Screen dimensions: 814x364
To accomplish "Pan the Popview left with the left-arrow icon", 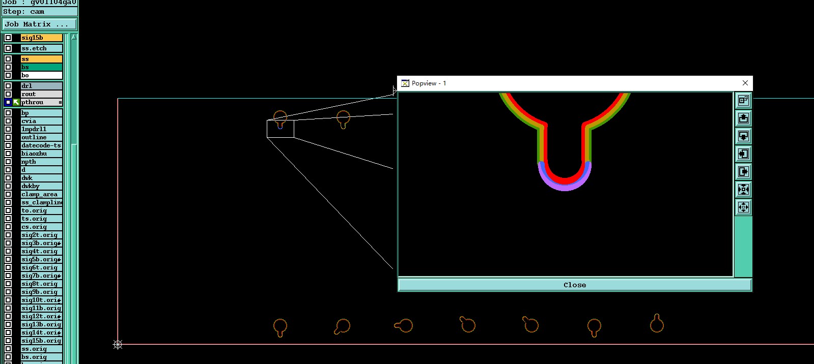I will [x=743, y=154].
